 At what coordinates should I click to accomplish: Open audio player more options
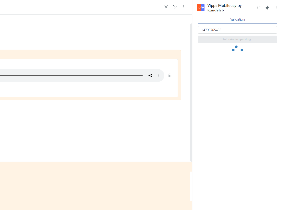pos(158,75)
